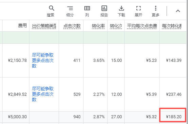Sort by the 转化率 column header
The image size is (188, 124).
(x=98, y=26)
